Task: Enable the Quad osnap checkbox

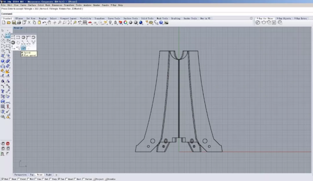Action: click(66, 179)
